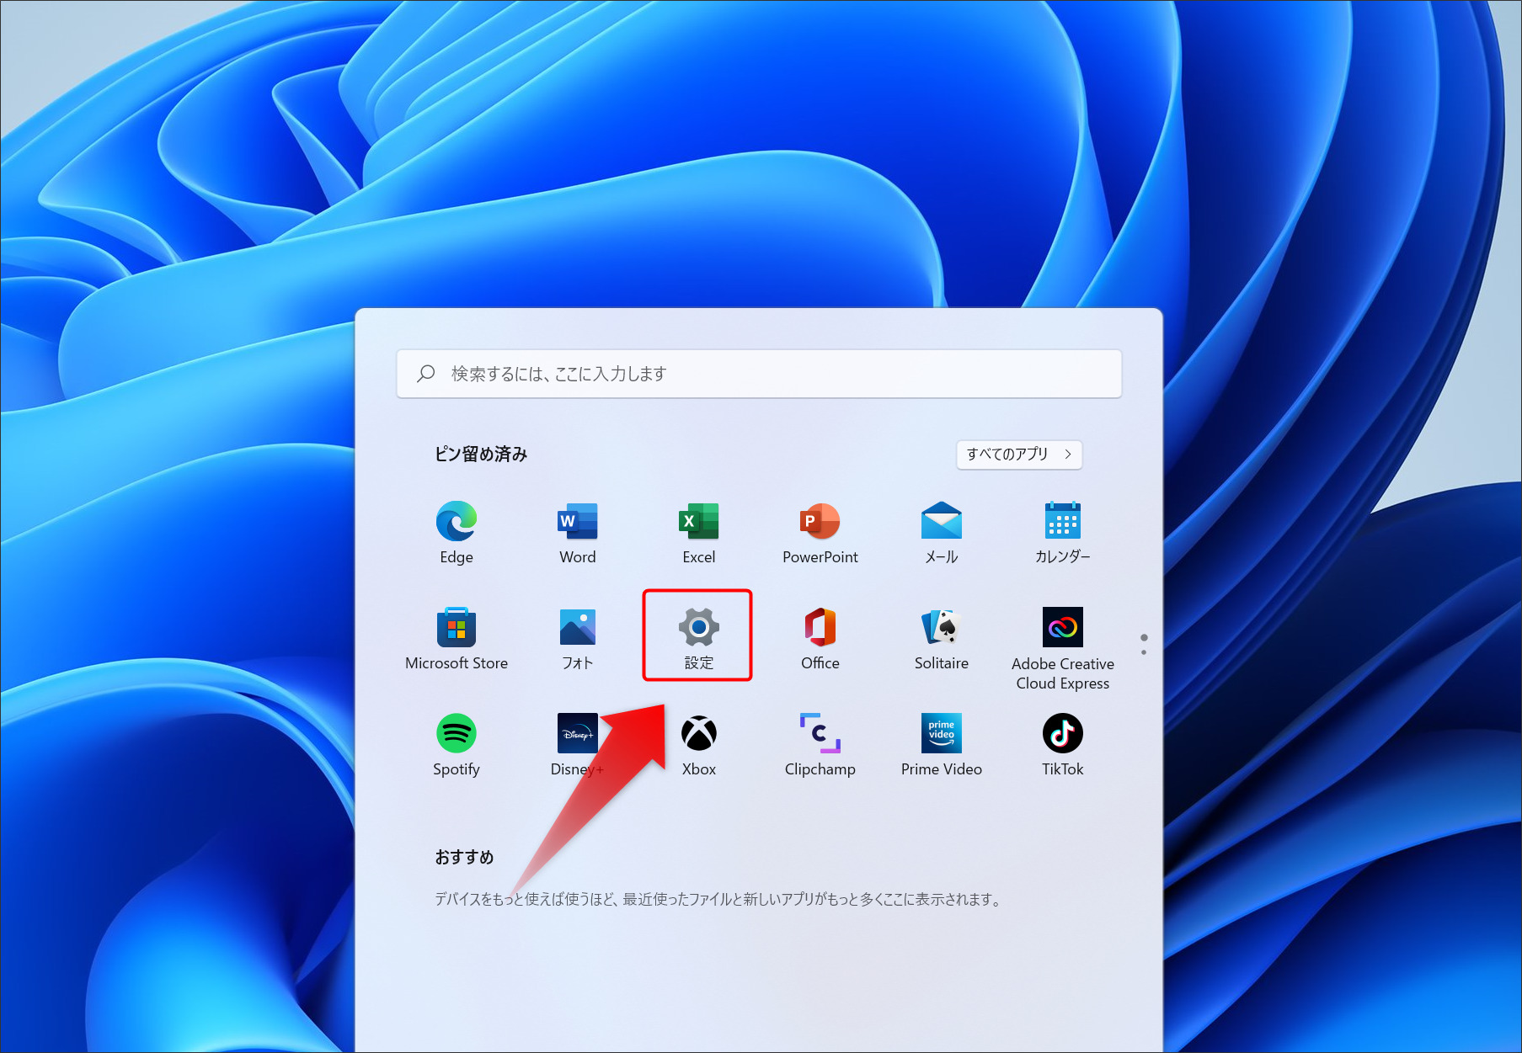Open the Prime Video app

click(x=941, y=745)
